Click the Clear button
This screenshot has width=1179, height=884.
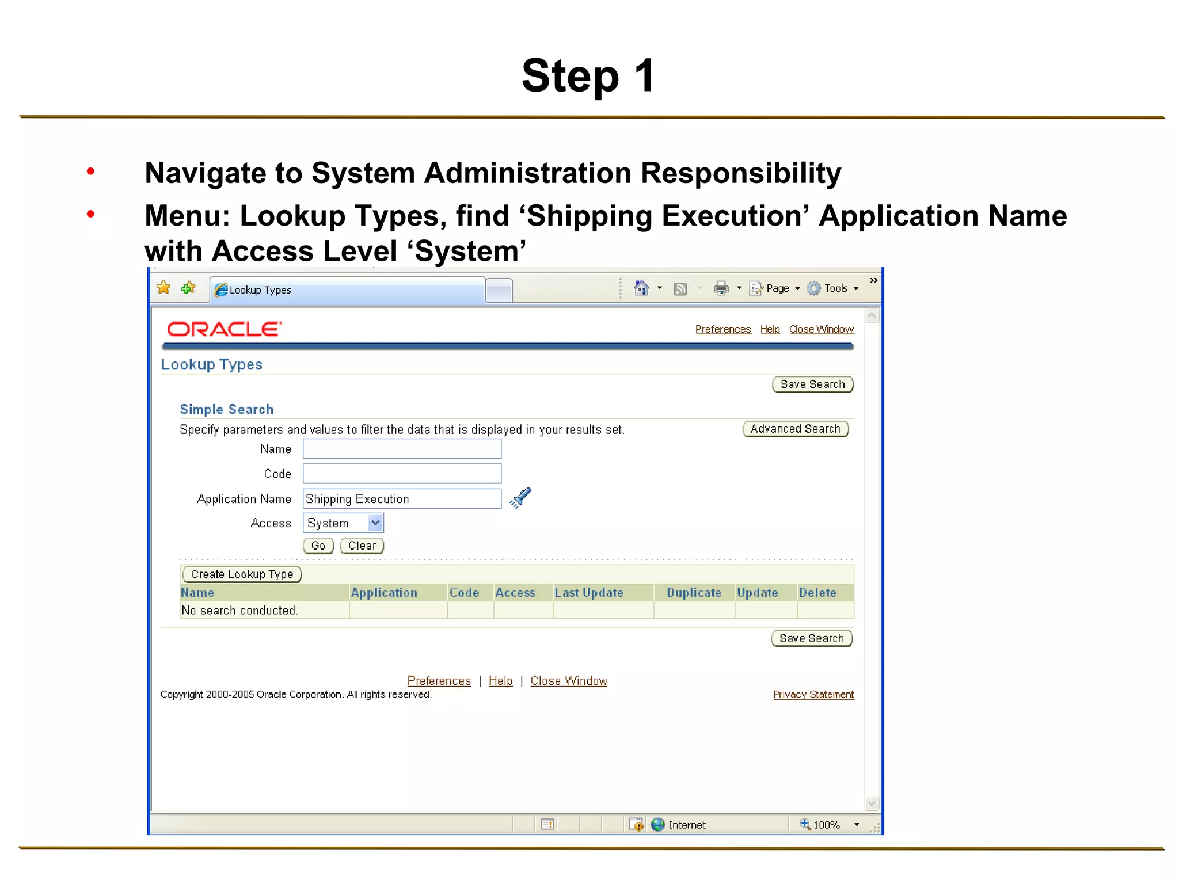(362, 546)
